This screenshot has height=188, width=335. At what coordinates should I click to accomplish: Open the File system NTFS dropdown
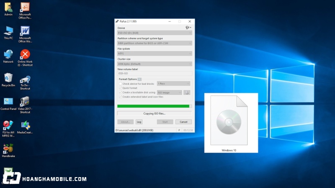pos(155,53)
